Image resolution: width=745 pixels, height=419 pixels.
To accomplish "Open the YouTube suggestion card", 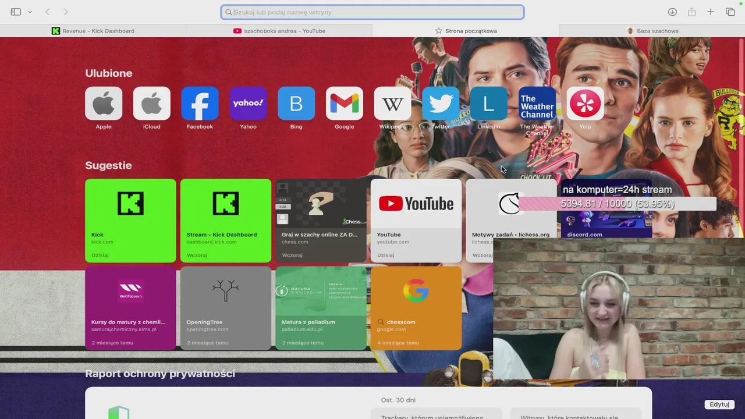I will tap(416, 221).
